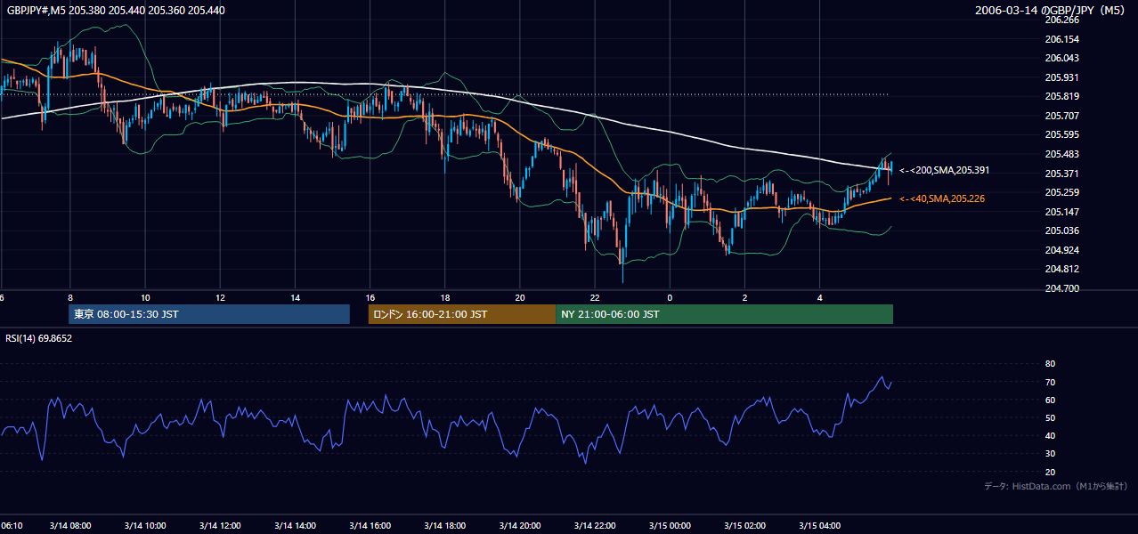Click price axis label 205.819
The image size is (1138, 534).
pyautogui.click(x=1061, y=96)
